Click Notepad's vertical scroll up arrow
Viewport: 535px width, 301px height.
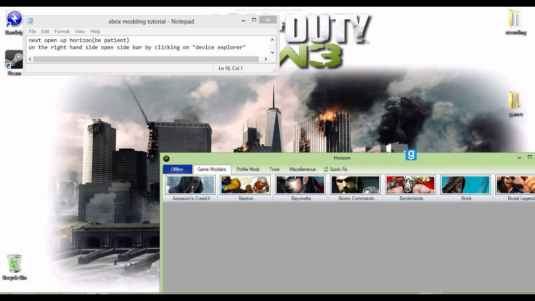[273, 40]
